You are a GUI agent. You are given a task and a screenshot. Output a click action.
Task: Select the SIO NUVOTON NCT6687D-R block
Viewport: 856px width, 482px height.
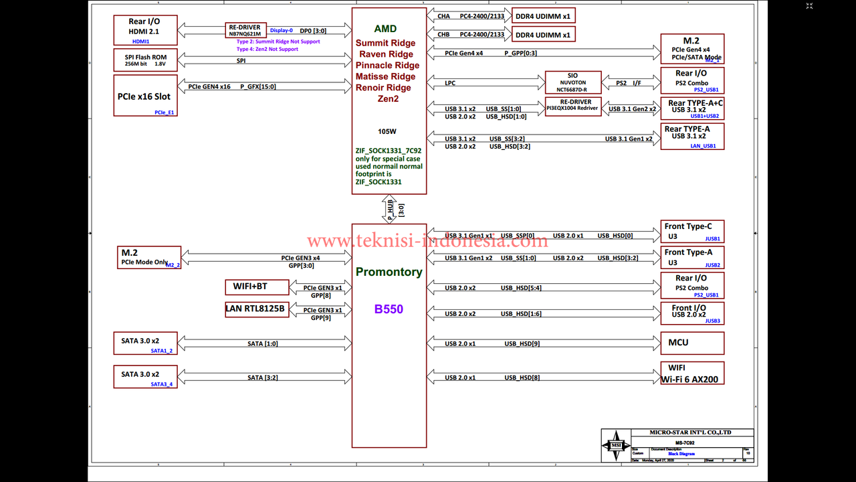pyautogui.click(x=572, y=82)
